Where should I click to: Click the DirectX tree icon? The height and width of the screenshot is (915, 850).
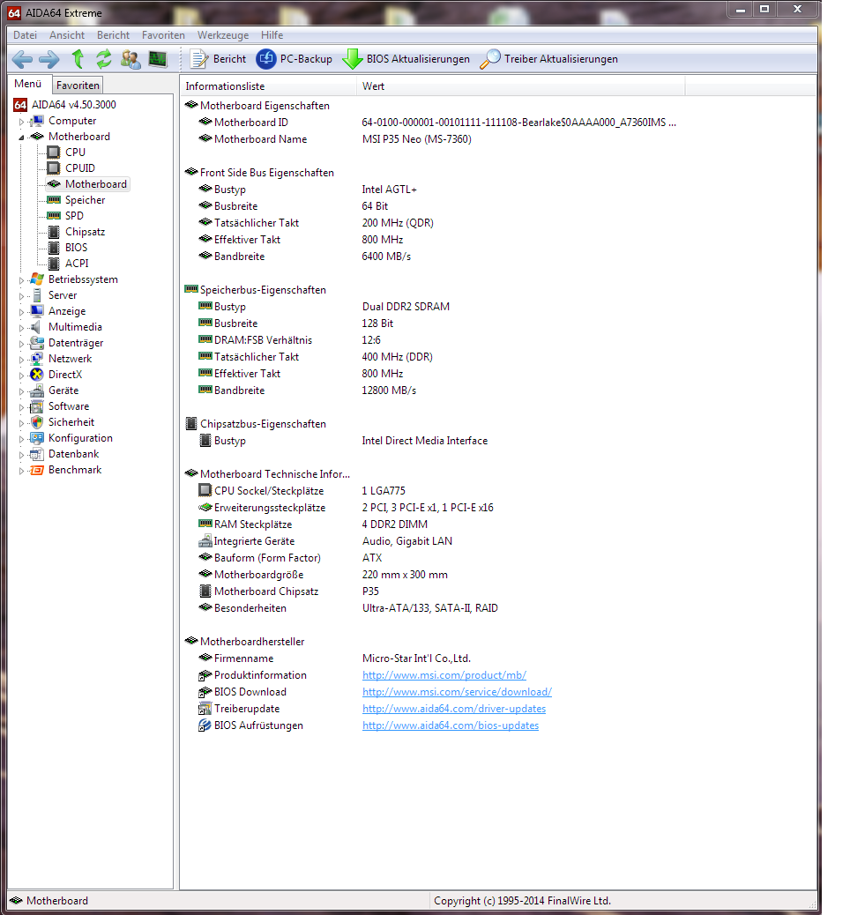point(37,375)
